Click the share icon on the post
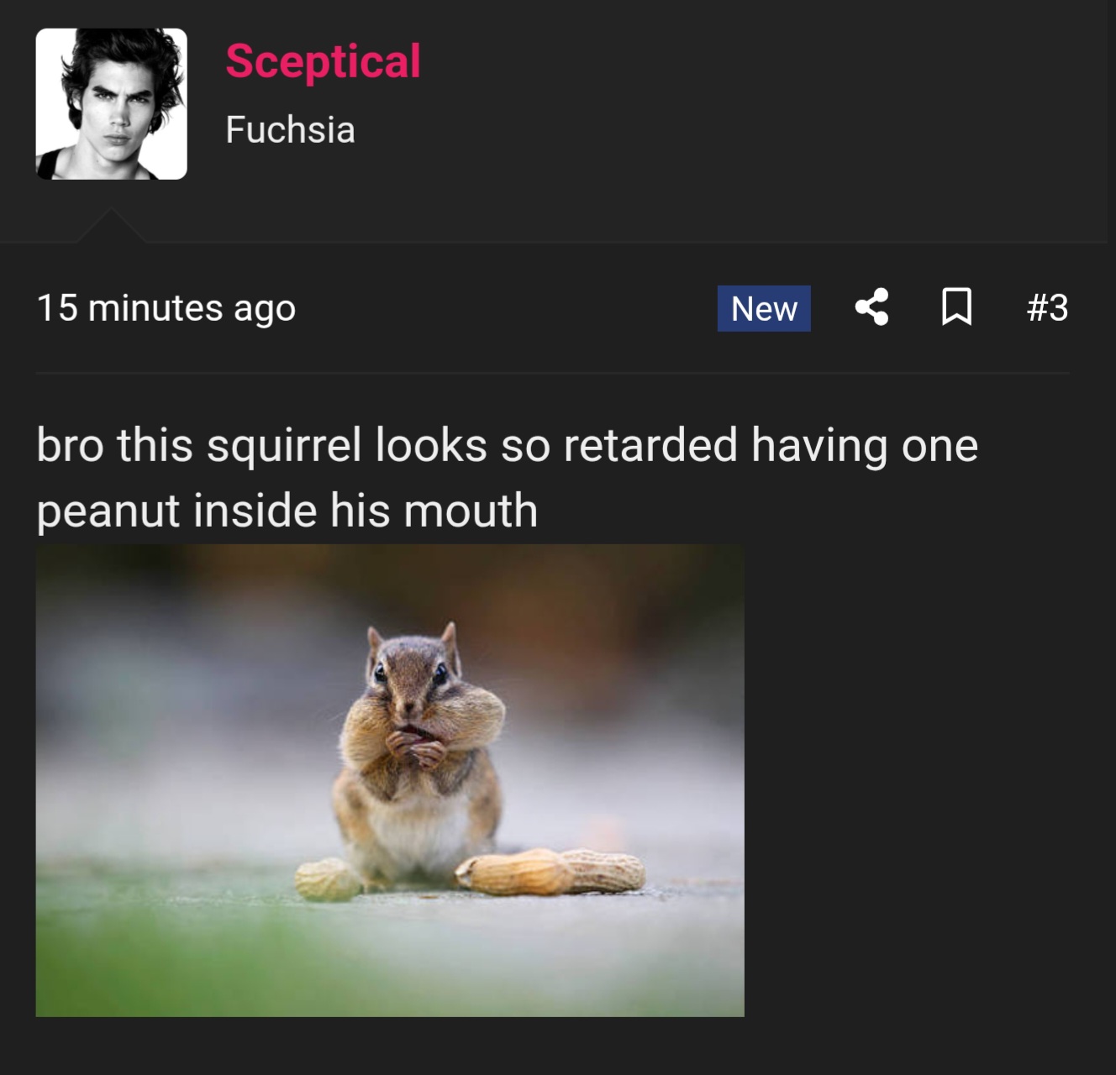This screenshot has height=1075, width=1116. coord(871,307)
